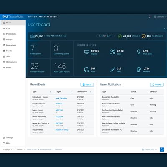Expand the English (US) language dropdown
The width and height of the screenshot is (167, 167).
point(149,149)
